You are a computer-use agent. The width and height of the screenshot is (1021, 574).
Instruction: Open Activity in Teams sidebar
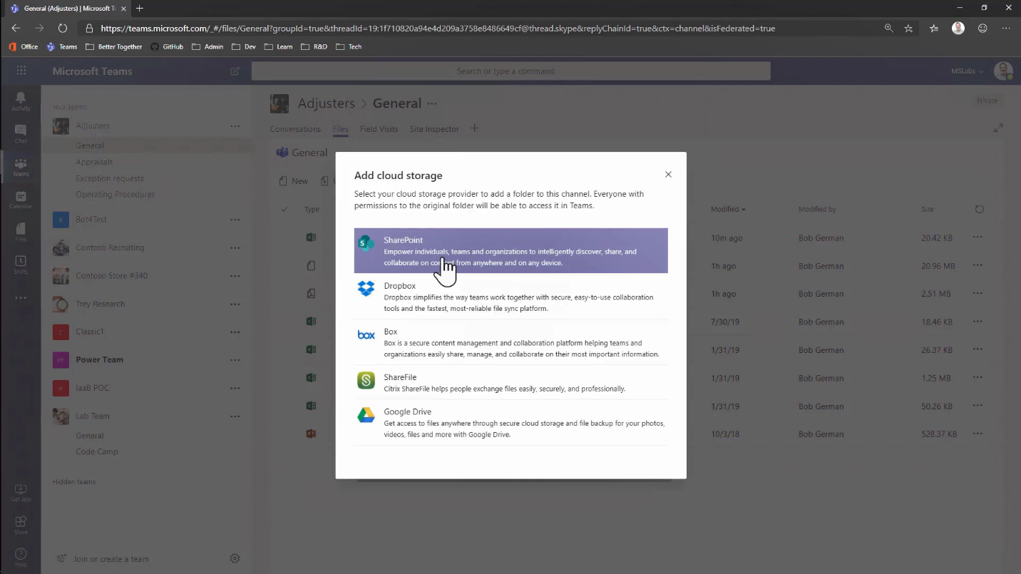pos(21,101)
